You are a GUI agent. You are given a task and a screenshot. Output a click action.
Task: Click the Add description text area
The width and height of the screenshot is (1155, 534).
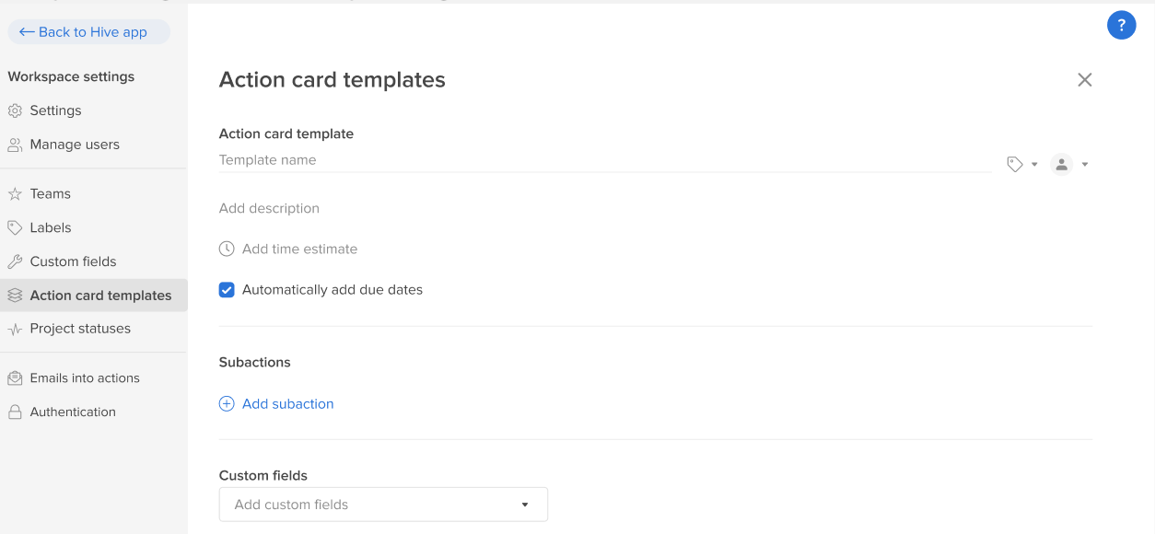coord(269,208)
